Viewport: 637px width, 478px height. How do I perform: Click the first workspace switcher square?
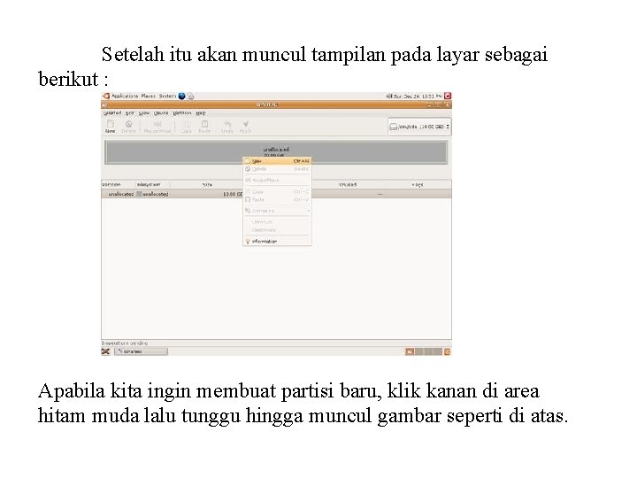click(x=410, y=351)
